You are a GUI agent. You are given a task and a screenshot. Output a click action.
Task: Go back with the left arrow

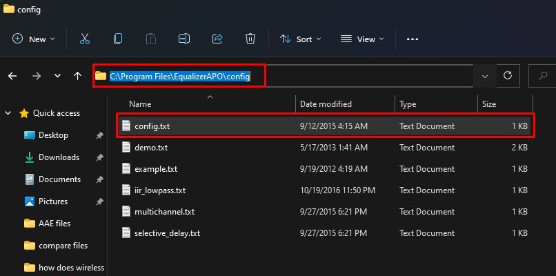[12, 76]
